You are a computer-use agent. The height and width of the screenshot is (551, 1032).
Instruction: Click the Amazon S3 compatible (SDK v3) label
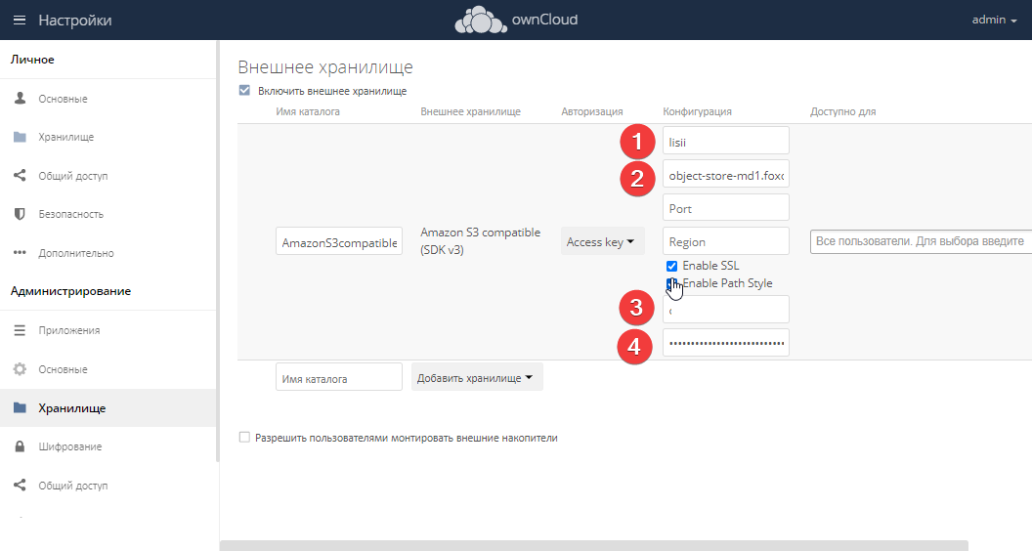pos(481,241)
